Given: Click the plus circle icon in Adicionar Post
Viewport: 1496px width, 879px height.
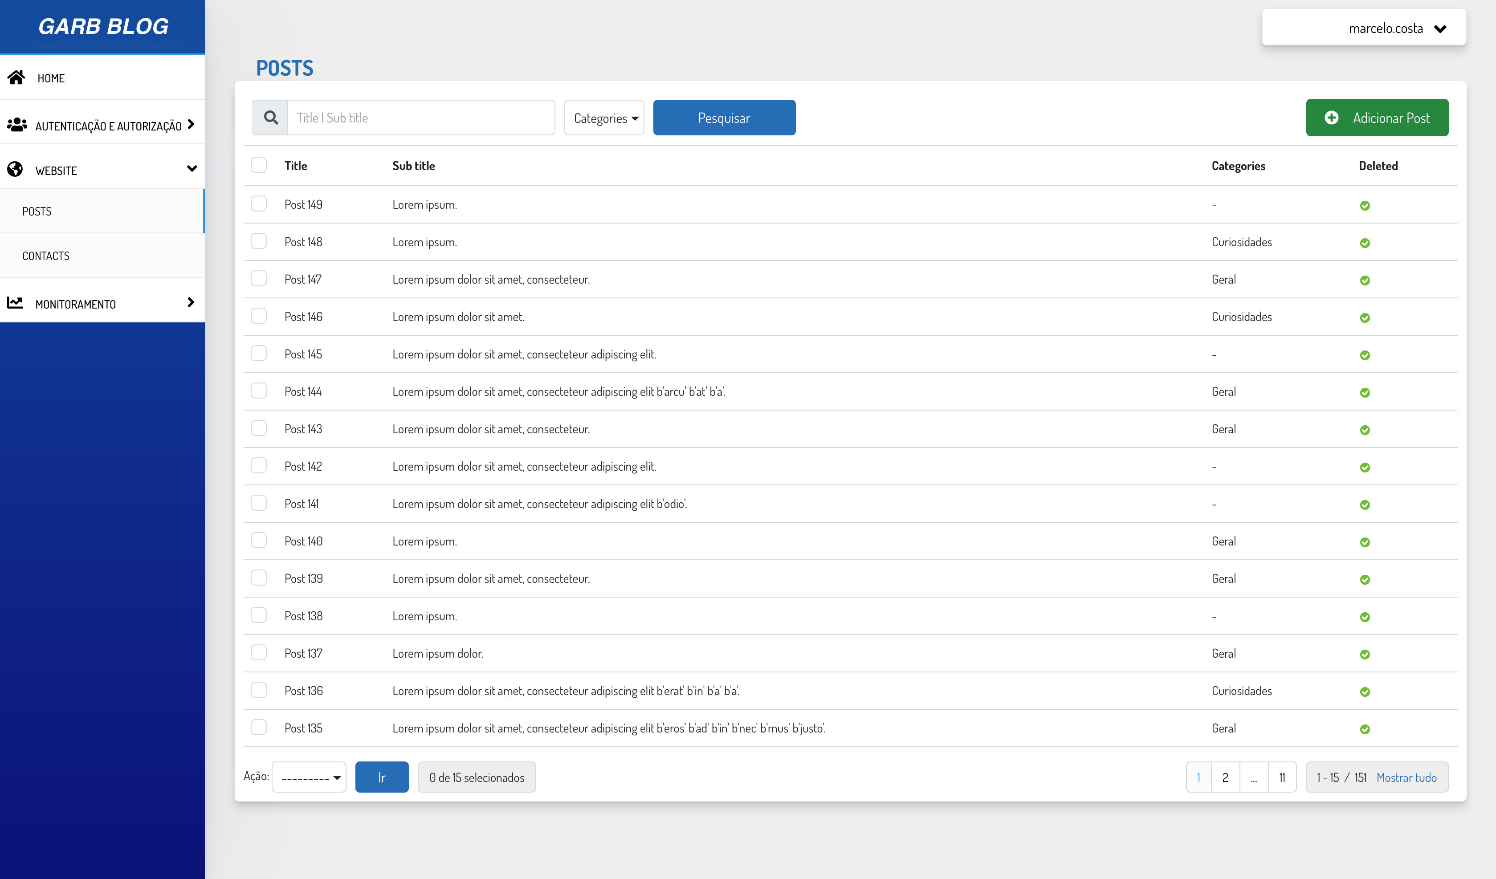Looking at the screenshot, I should [1331, 118].
